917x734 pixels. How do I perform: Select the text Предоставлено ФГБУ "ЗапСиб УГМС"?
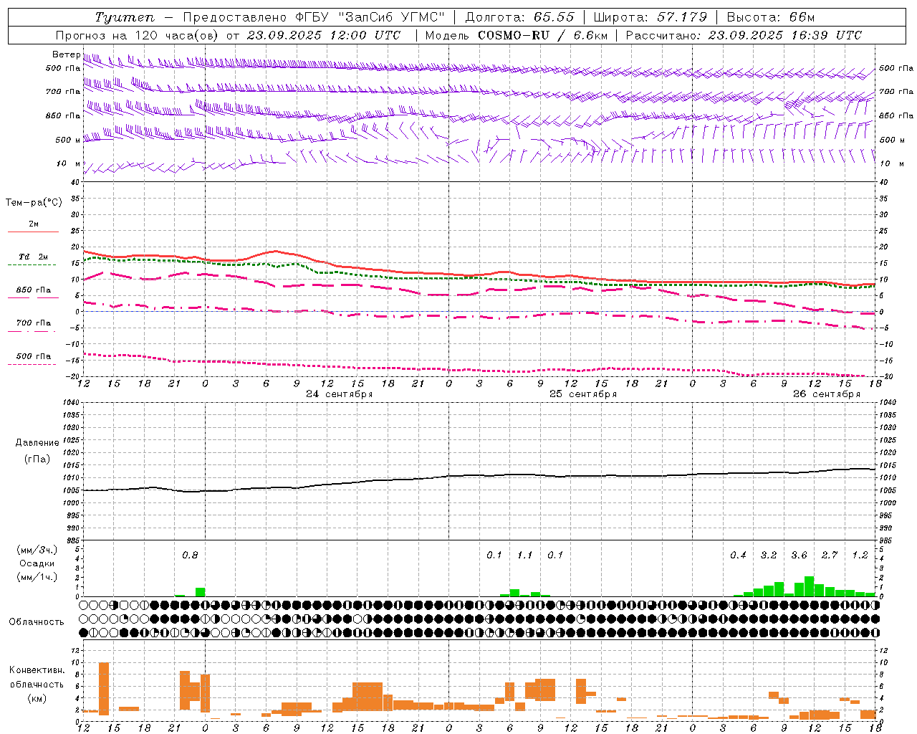(314, 17)
